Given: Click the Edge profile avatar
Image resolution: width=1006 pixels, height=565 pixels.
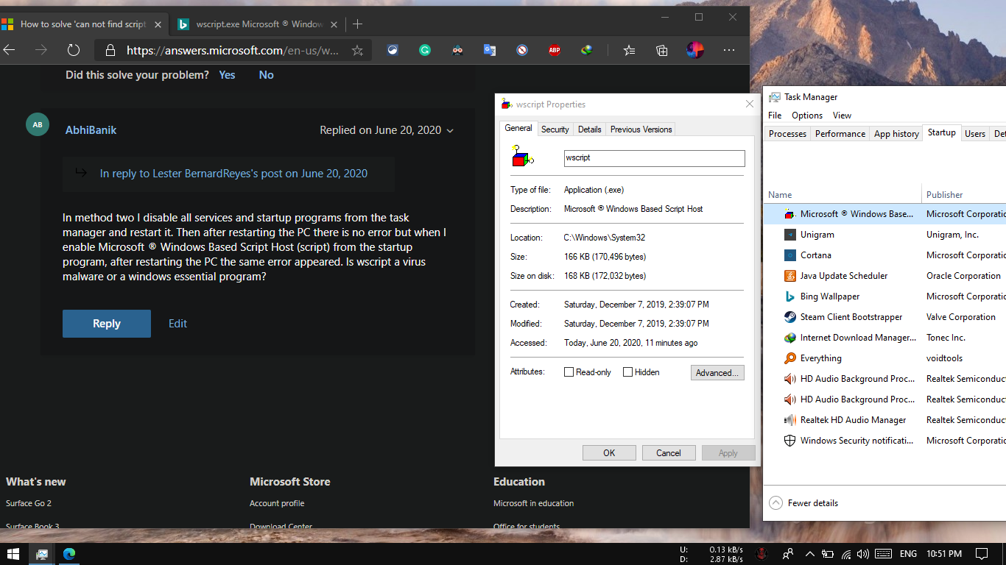Looking at the screenshot, I should pos(694,50).
